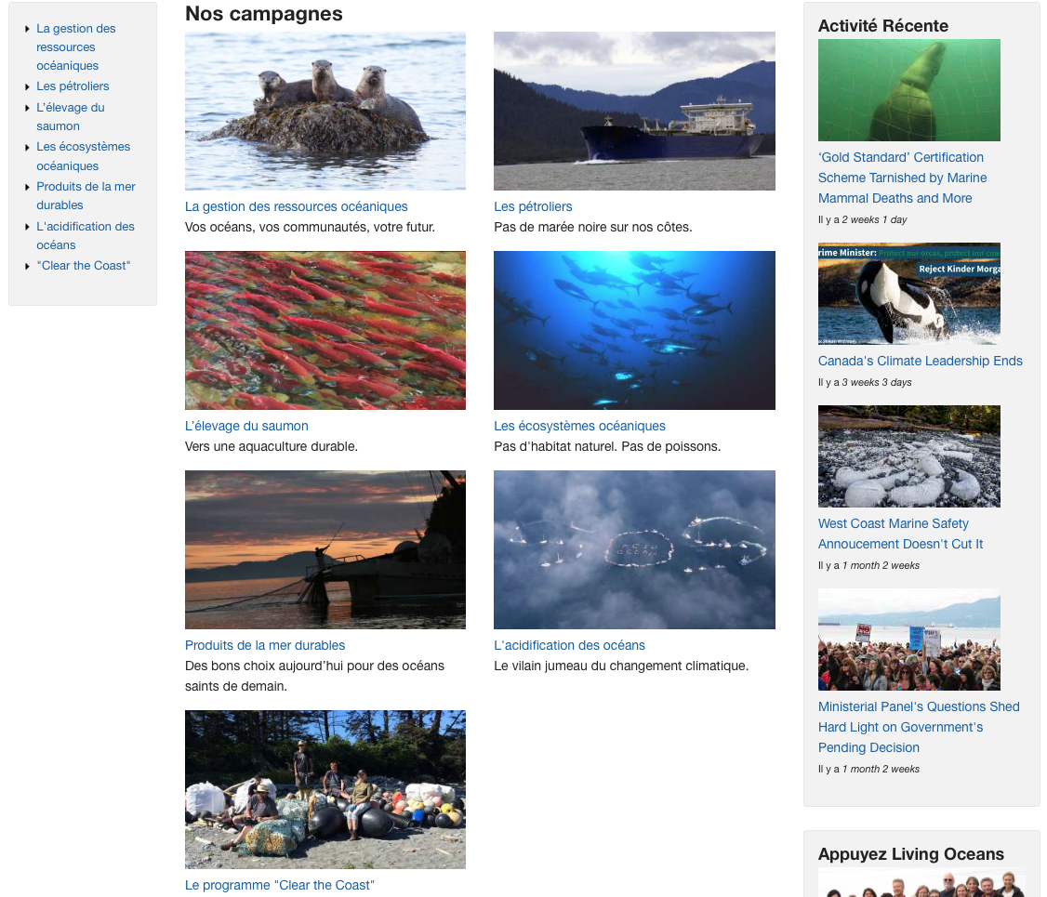Open the underwater tuna school image

pos(634,330)
